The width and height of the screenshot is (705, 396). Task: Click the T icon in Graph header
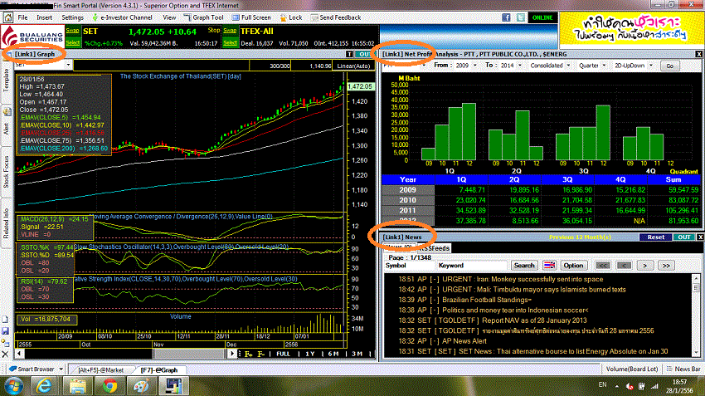349,54
